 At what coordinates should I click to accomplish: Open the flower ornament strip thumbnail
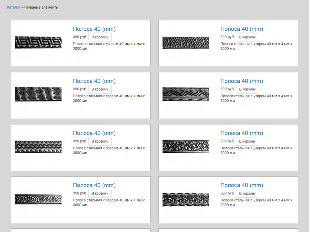coord(186,146)
